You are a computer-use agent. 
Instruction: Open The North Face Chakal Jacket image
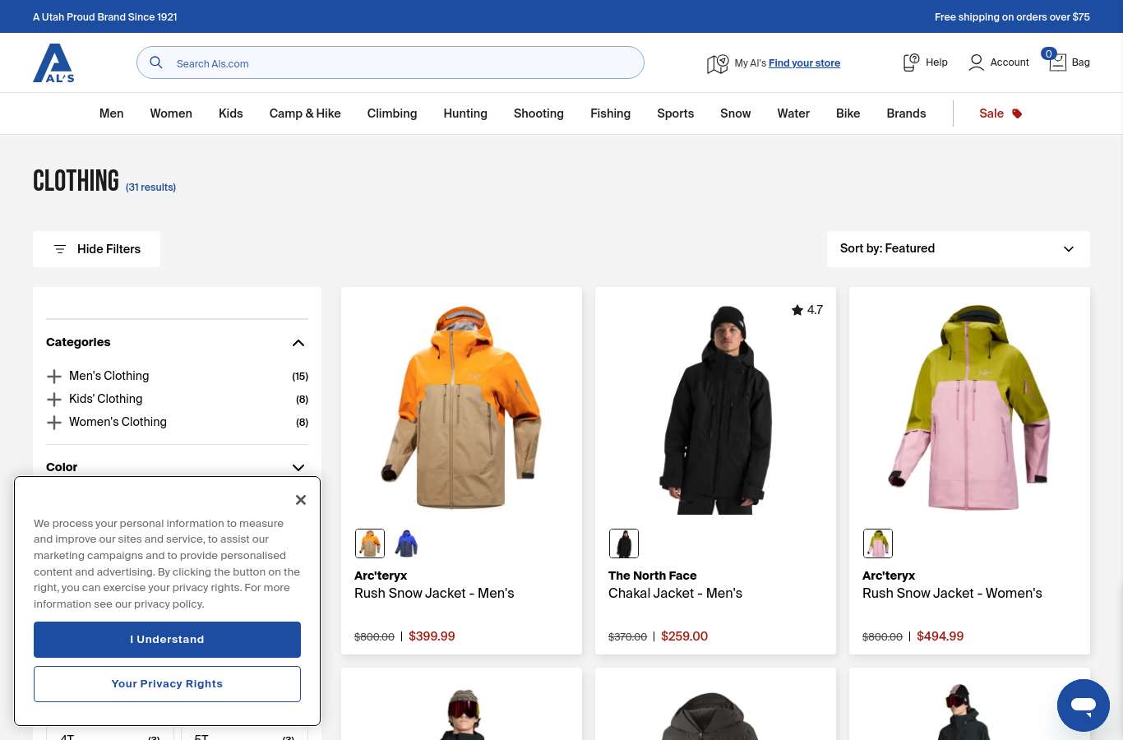coord(715,408)
